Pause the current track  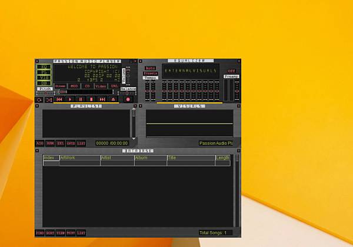click(x=81, y=99)
